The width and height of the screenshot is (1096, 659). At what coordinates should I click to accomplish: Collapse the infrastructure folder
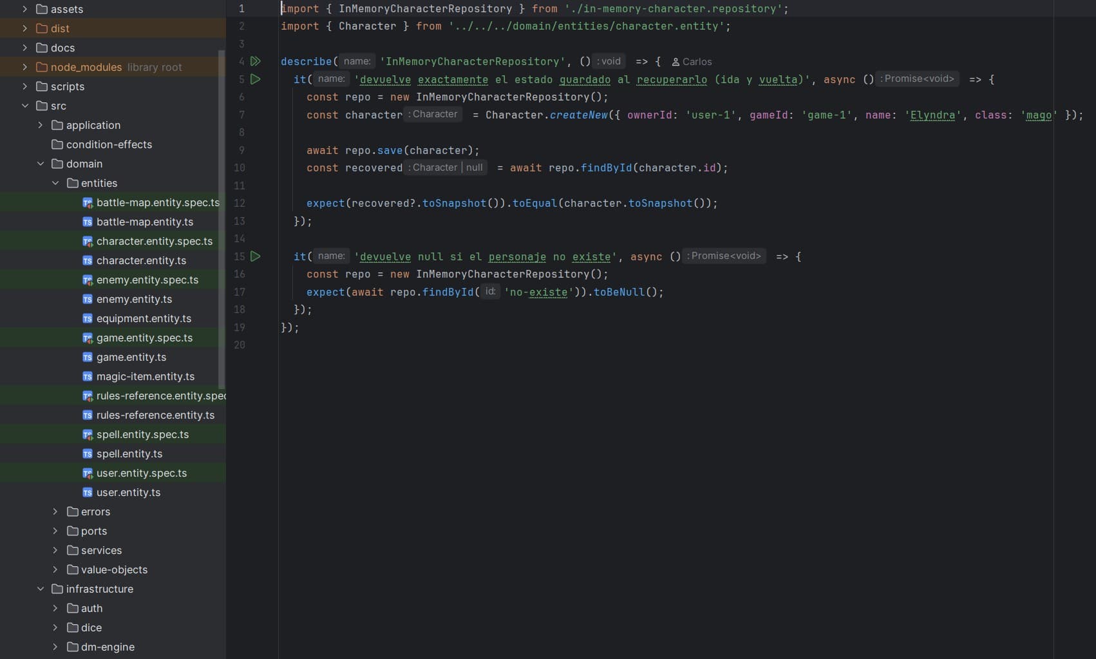(x=41, y=589)
